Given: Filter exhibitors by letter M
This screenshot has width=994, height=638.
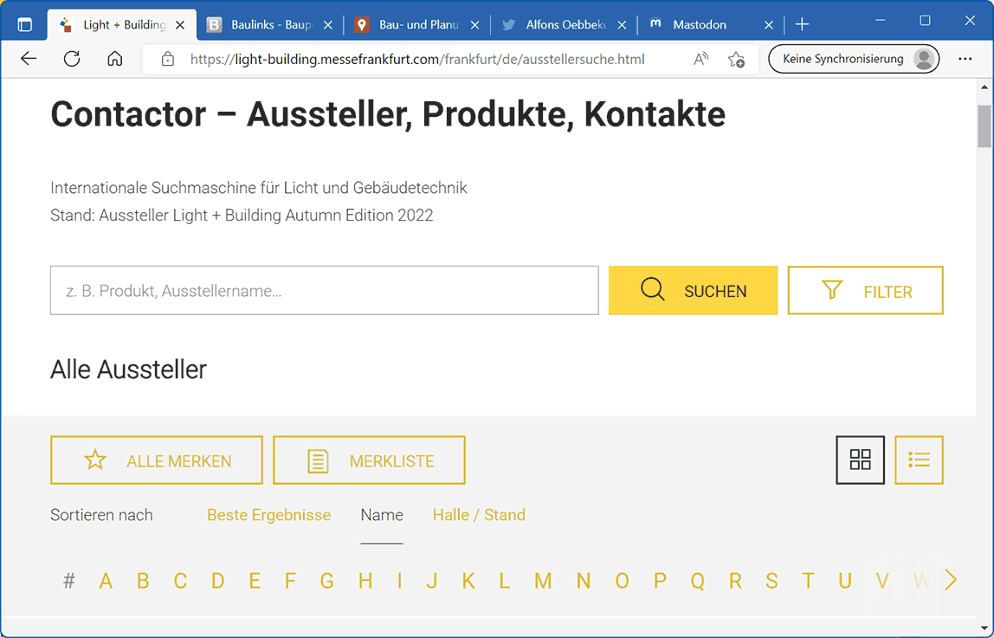Looking at the screenshot, I should coord(543,580).
